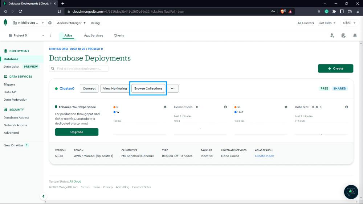
Task: Open the Cluster0 name link
Action: 67,88
